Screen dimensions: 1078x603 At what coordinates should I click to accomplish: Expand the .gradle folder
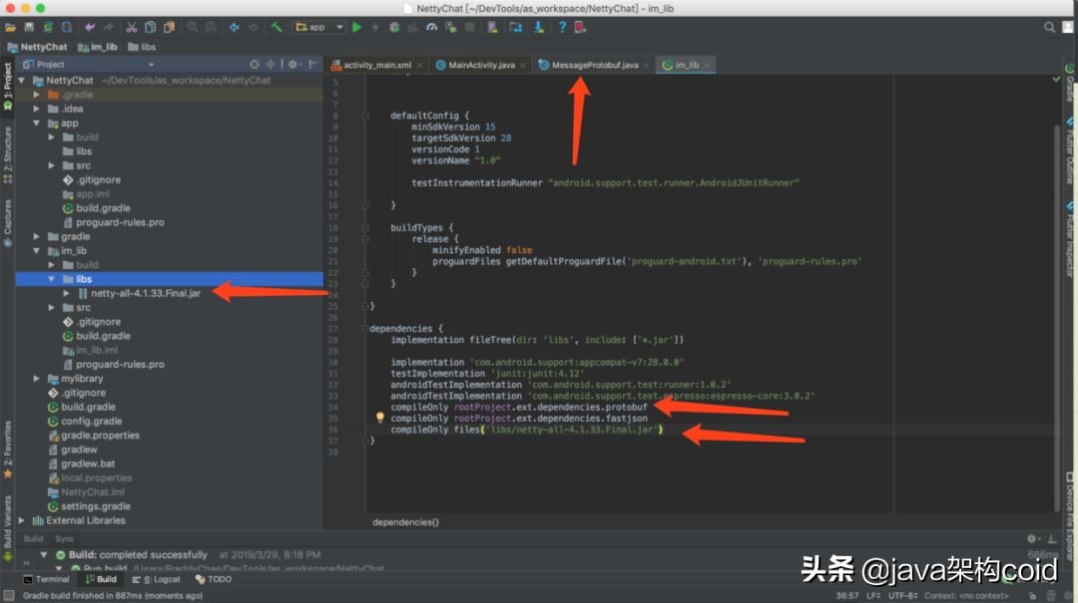coord(37,95)
